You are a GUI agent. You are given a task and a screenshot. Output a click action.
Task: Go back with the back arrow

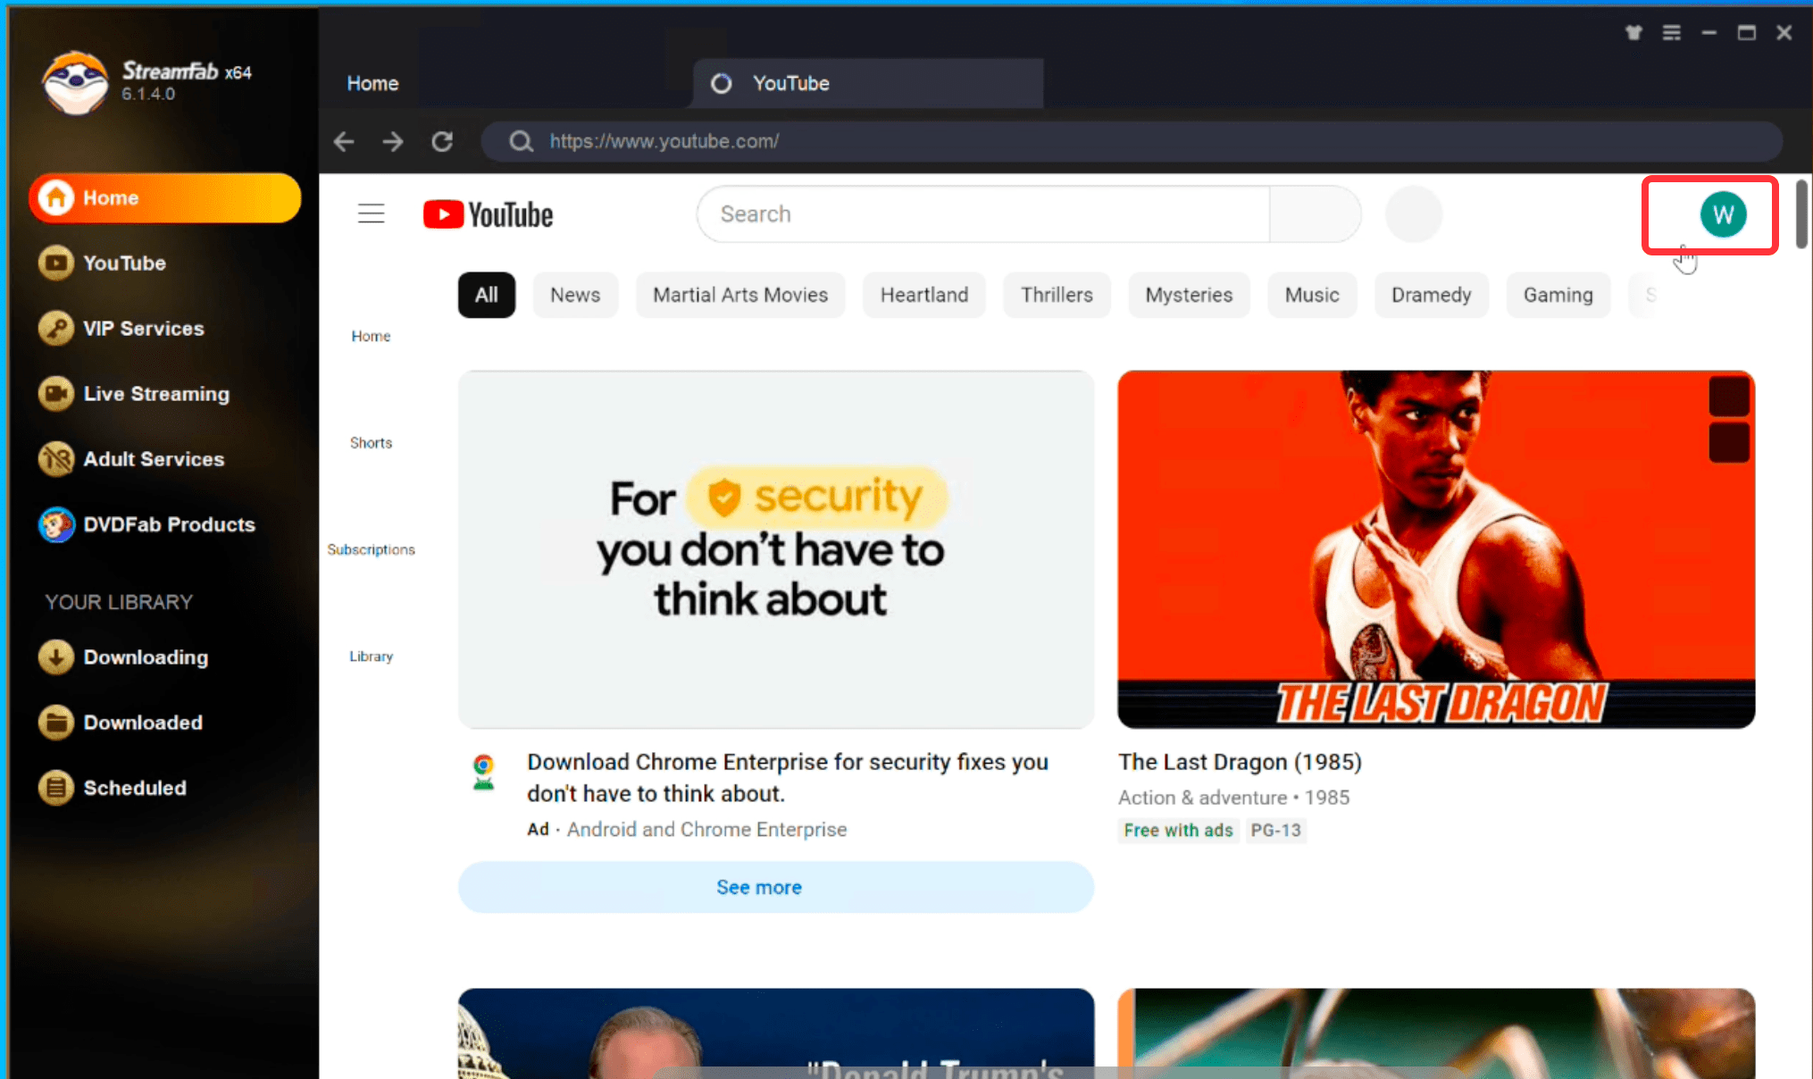[344, 141]
